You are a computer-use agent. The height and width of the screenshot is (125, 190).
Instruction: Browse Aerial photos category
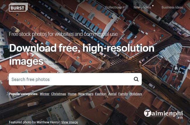(112, 94)
